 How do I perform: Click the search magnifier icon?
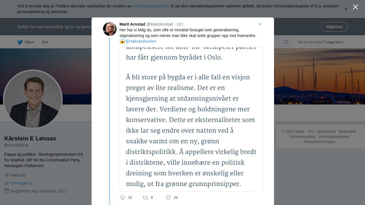coord(286,42)
